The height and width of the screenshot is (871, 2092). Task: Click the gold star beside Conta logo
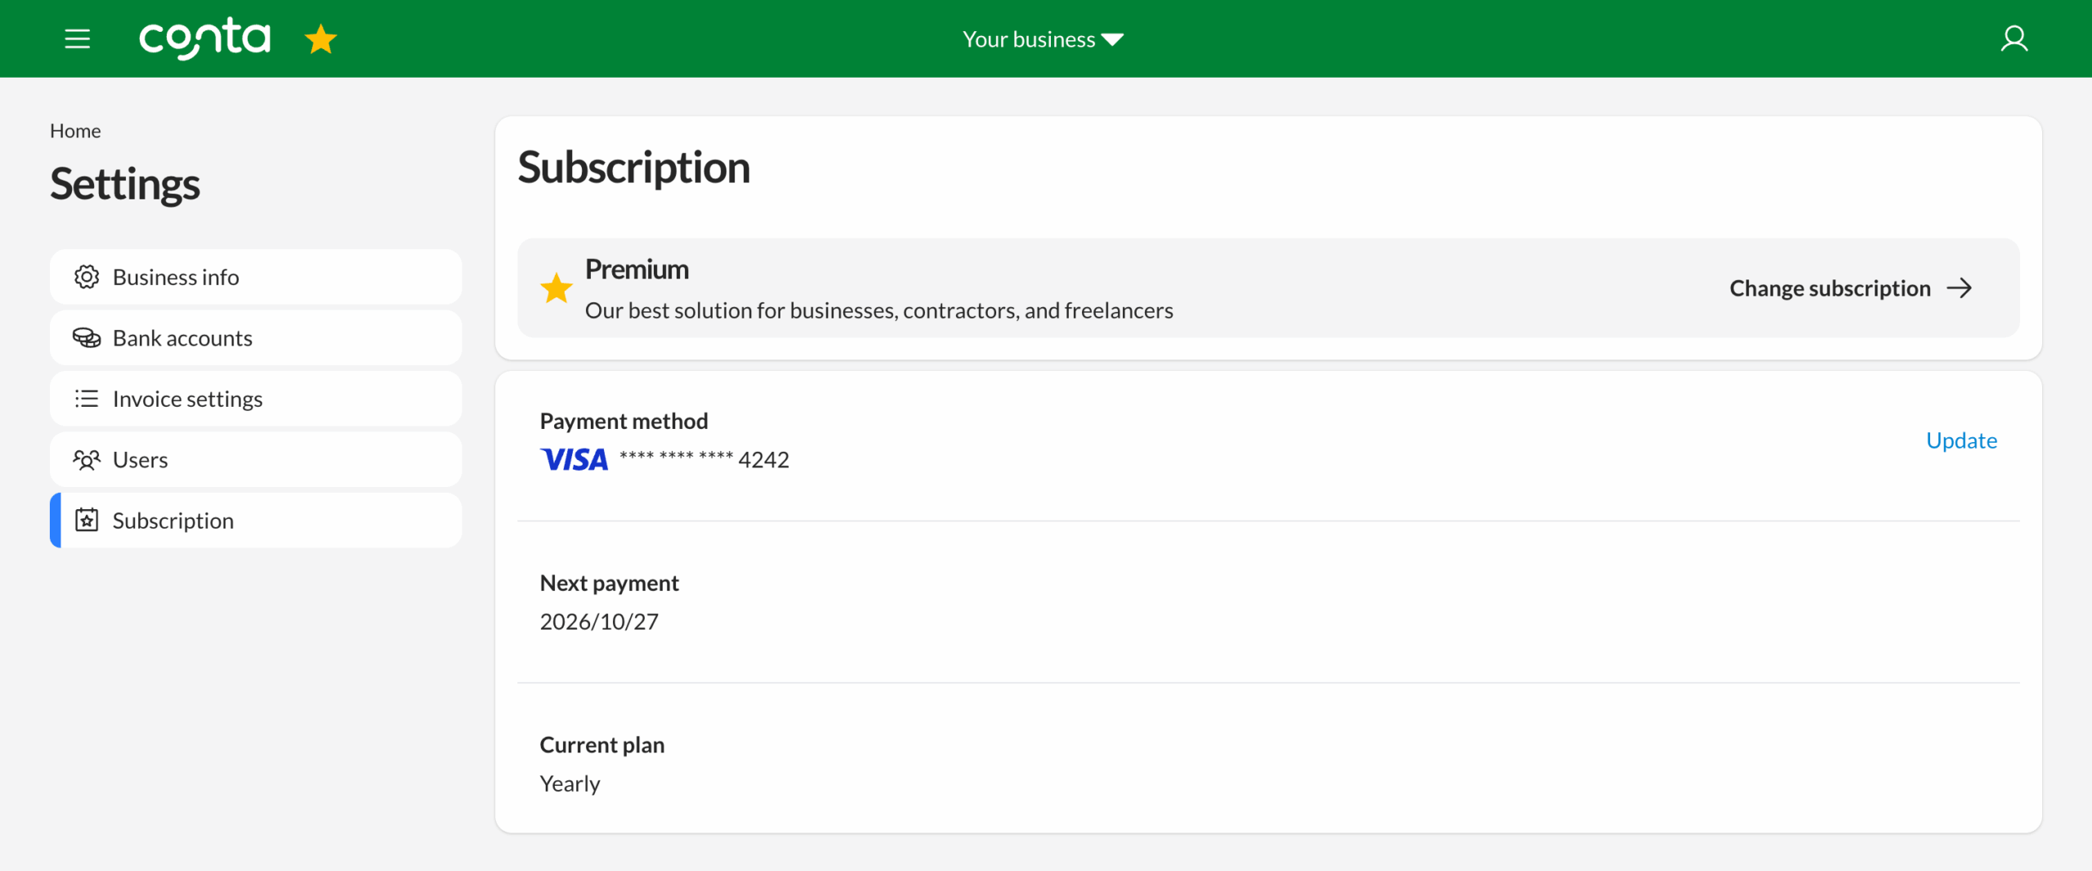coord(320,39)
